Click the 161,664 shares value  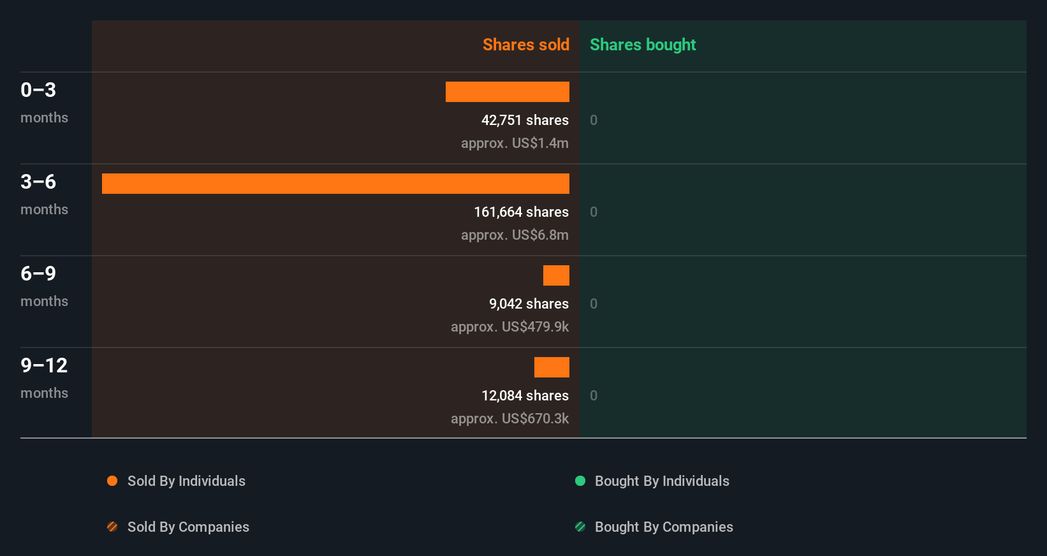click(x=521, y=212)
